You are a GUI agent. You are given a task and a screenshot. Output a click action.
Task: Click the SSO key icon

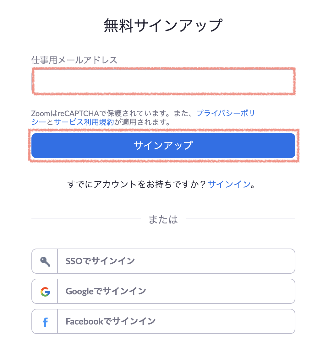click(45, 261)
